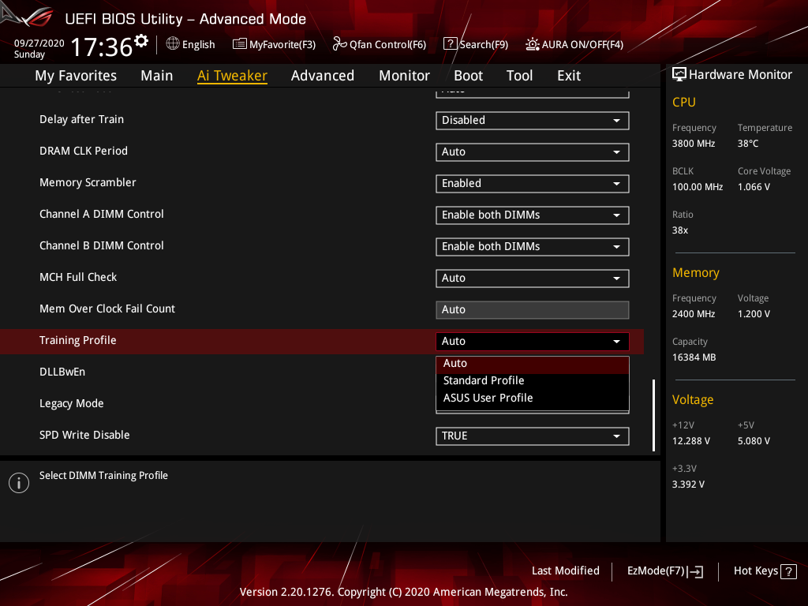Click the Hot Keys button
The width and height of the screenshot is (808, 606).
pos(765,571)
